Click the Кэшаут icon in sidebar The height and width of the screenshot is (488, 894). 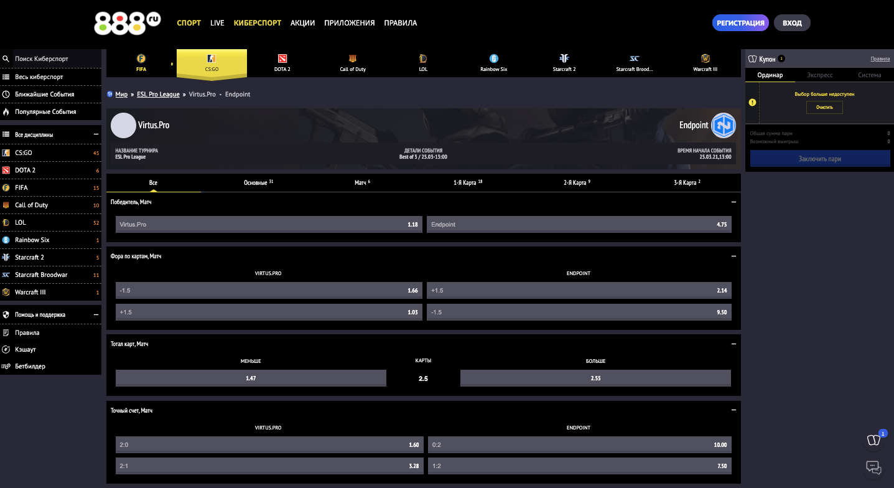point(6,350)
